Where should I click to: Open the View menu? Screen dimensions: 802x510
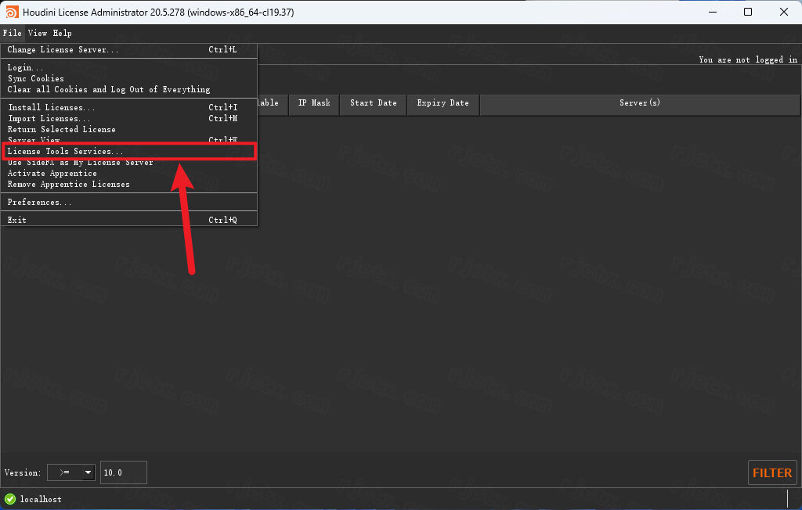38,33
